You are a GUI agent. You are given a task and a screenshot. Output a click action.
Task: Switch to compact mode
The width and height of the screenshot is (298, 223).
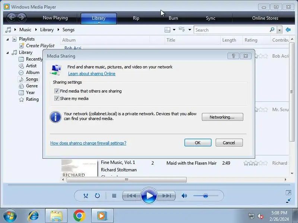288,201
